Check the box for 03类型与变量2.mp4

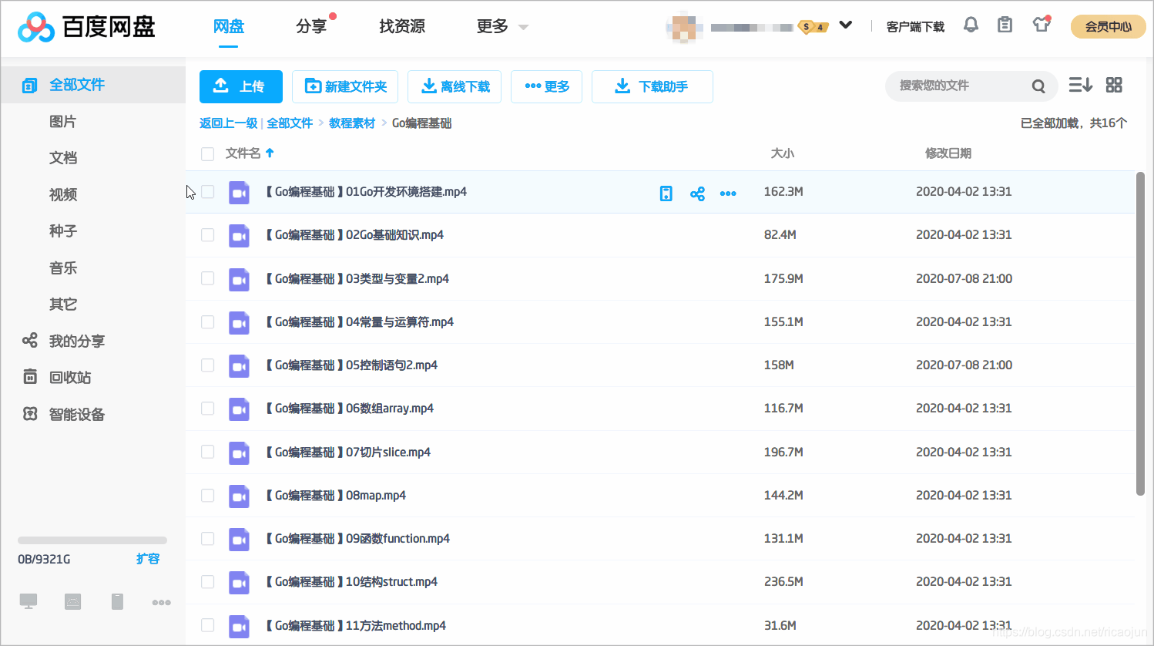207,278
